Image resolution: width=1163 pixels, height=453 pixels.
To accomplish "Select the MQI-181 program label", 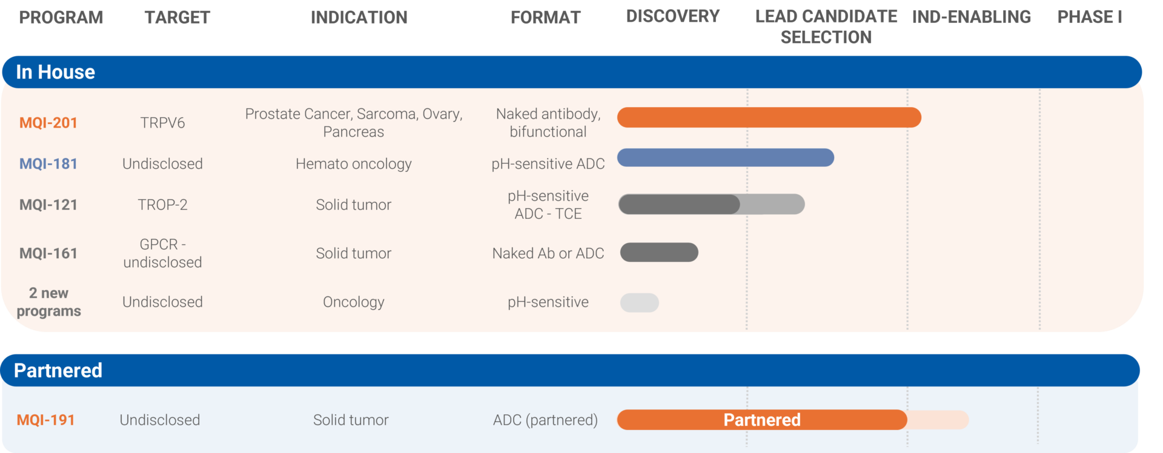I will tap(48, 164).
